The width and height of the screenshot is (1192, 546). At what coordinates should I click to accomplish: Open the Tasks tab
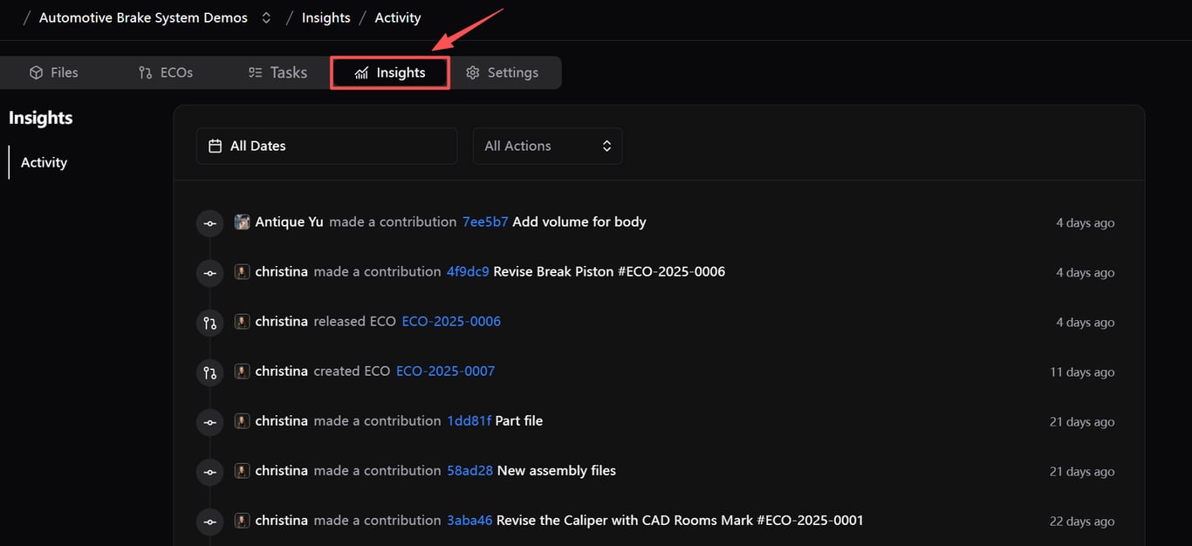(277, 72)
